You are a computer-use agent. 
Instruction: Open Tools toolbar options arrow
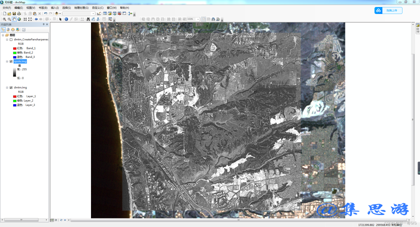click(x=114, y=20)
